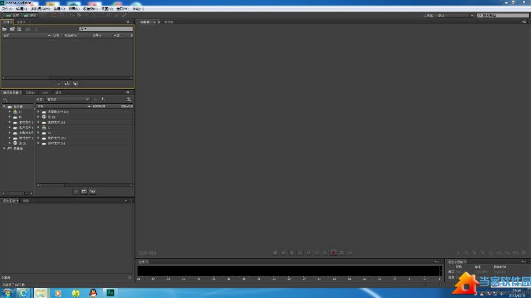531x298 pixels.
Task: Toggle auto-play speaker icon in Files panel
Action: 75,84
